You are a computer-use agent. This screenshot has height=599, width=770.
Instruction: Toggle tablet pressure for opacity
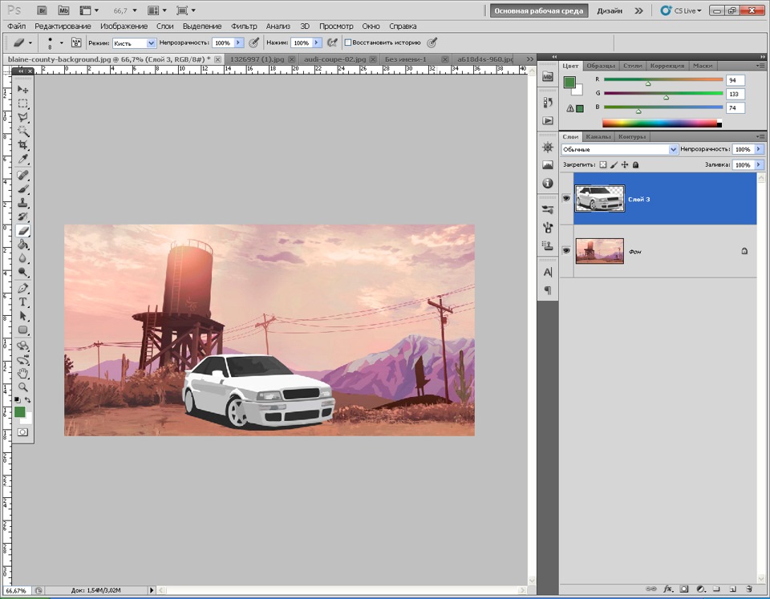(254, 42)
